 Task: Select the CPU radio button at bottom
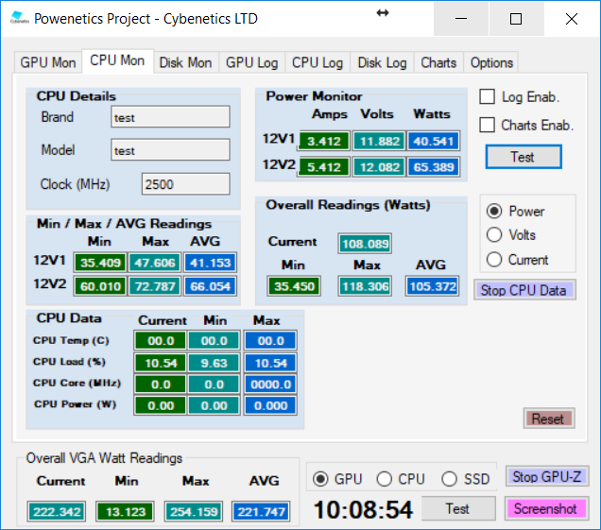pos(384,479)
